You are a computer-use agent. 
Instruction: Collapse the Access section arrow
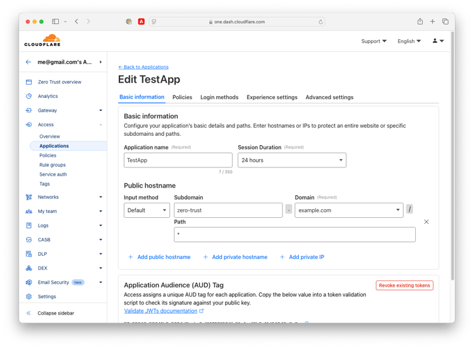(x=100, y=124)
